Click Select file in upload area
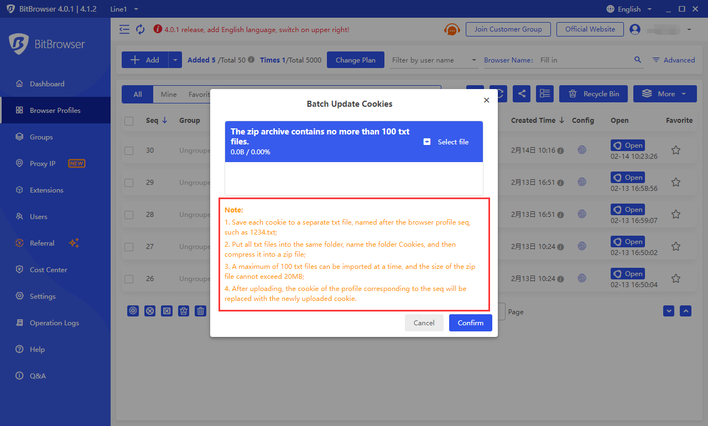Viewport: 708px width, 426px height. pyautogui.click(x=446, y=142)
